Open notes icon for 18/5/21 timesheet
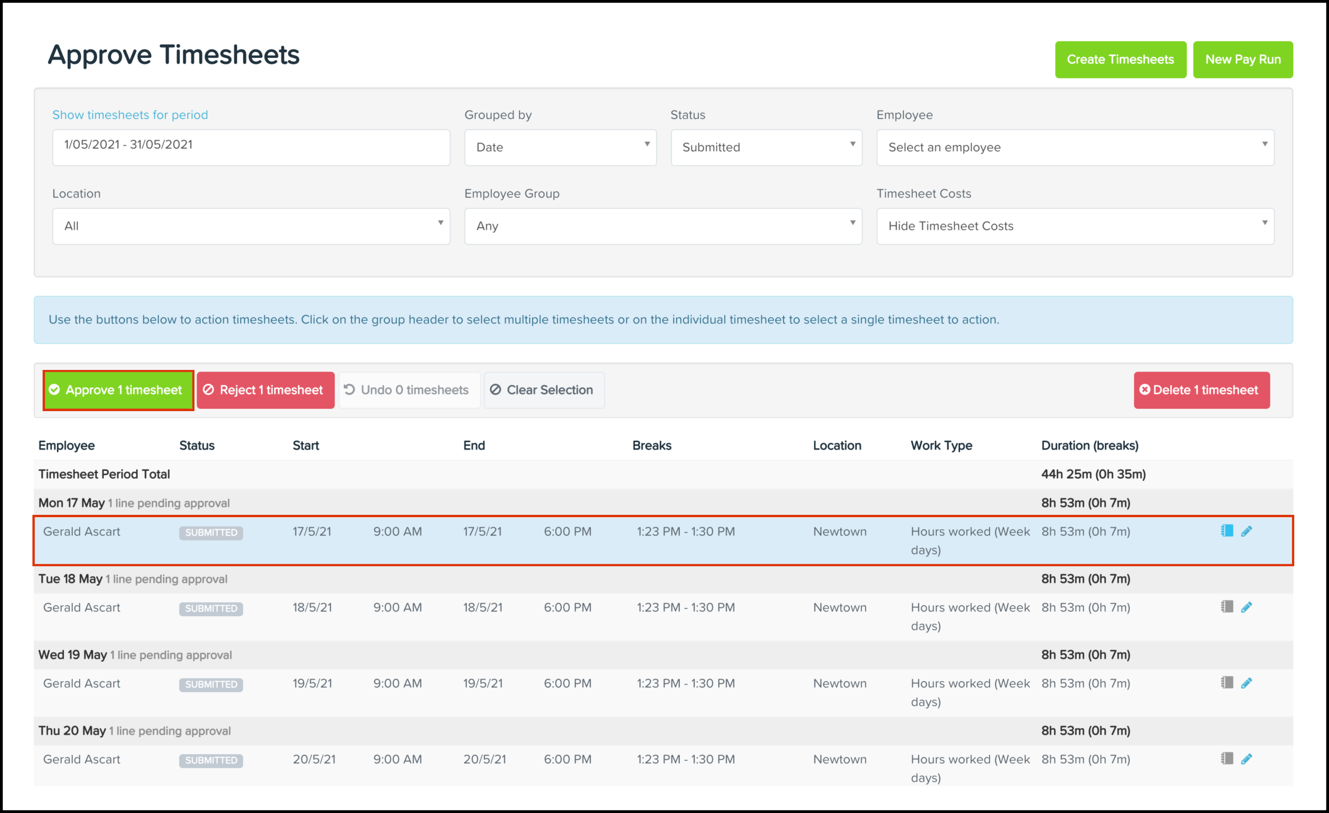This screenshot has width=1329, height=813. pos(1227,607)
